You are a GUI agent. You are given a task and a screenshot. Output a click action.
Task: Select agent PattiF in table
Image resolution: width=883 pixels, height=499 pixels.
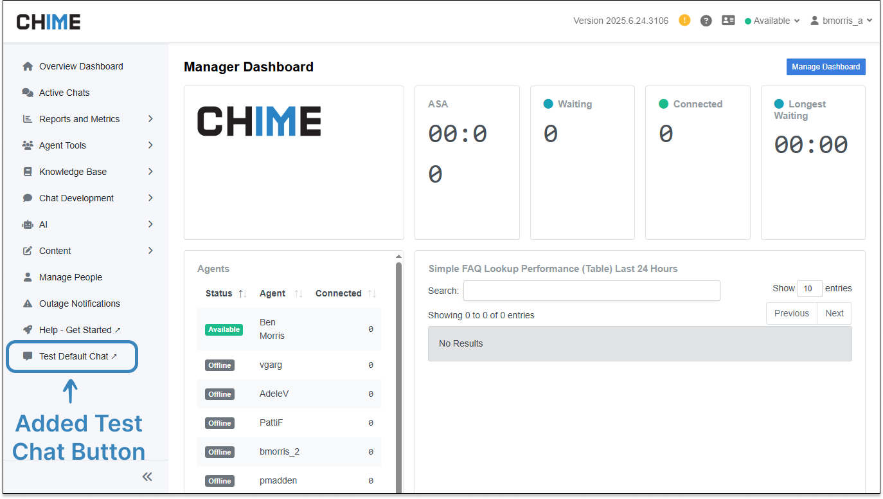click(x=271, y=422)
